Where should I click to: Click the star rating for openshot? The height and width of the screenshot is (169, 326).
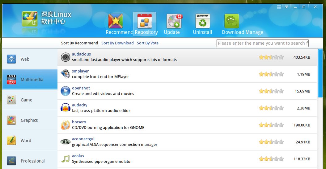[271, 91]
